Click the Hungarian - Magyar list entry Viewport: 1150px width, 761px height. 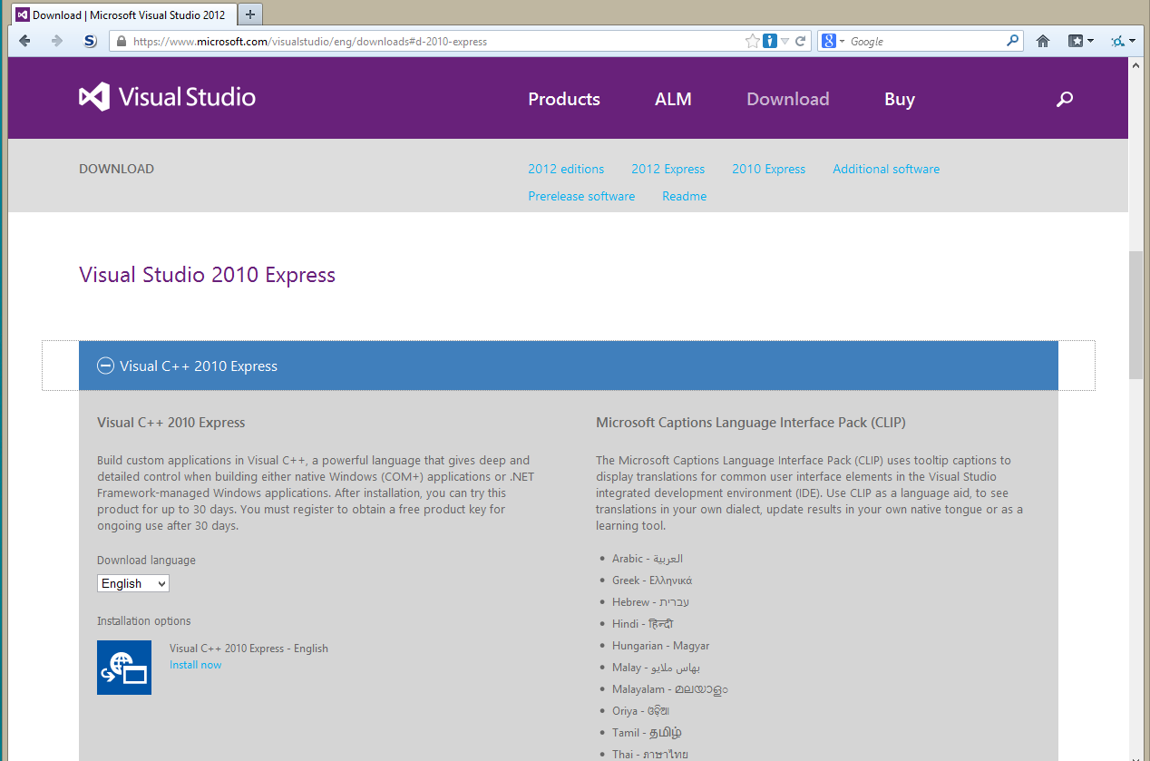pos(661,646)
